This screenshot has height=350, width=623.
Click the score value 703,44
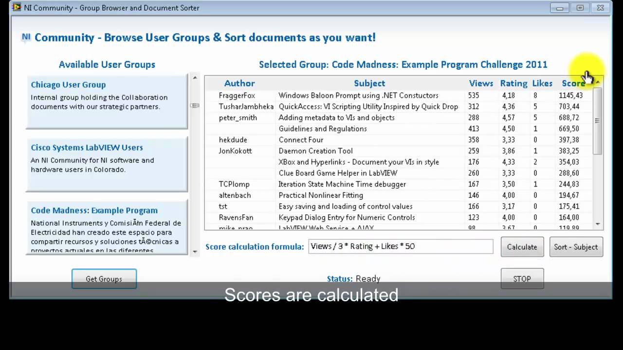(569, 106)
